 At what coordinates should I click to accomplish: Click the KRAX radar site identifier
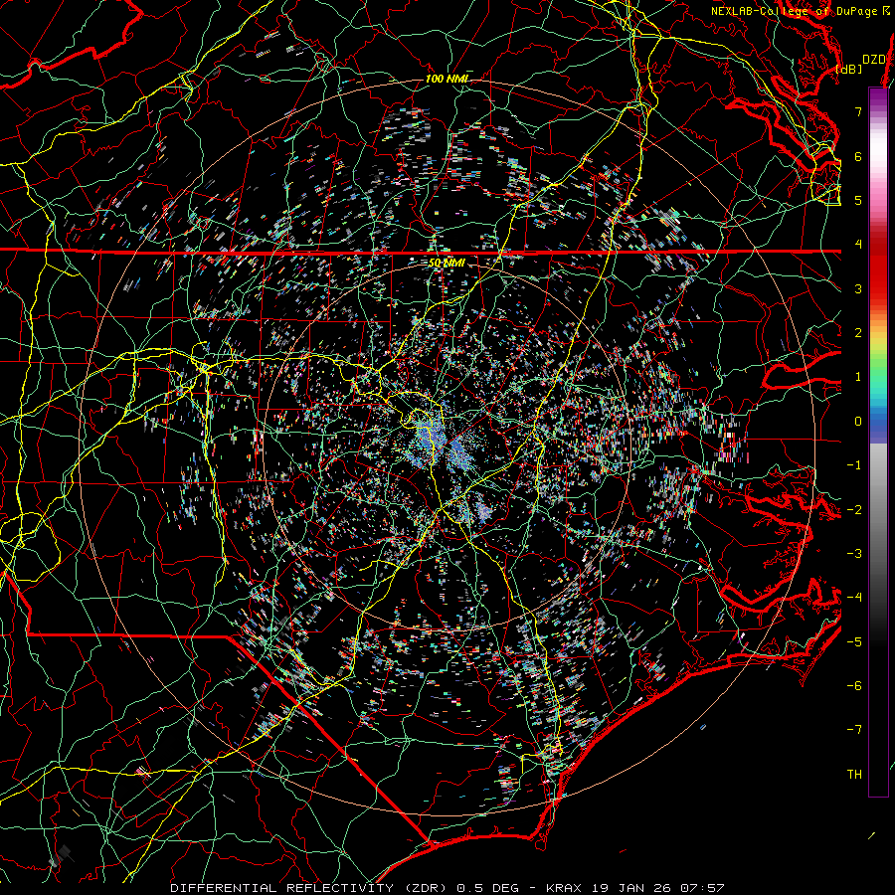tap(566, 888)
